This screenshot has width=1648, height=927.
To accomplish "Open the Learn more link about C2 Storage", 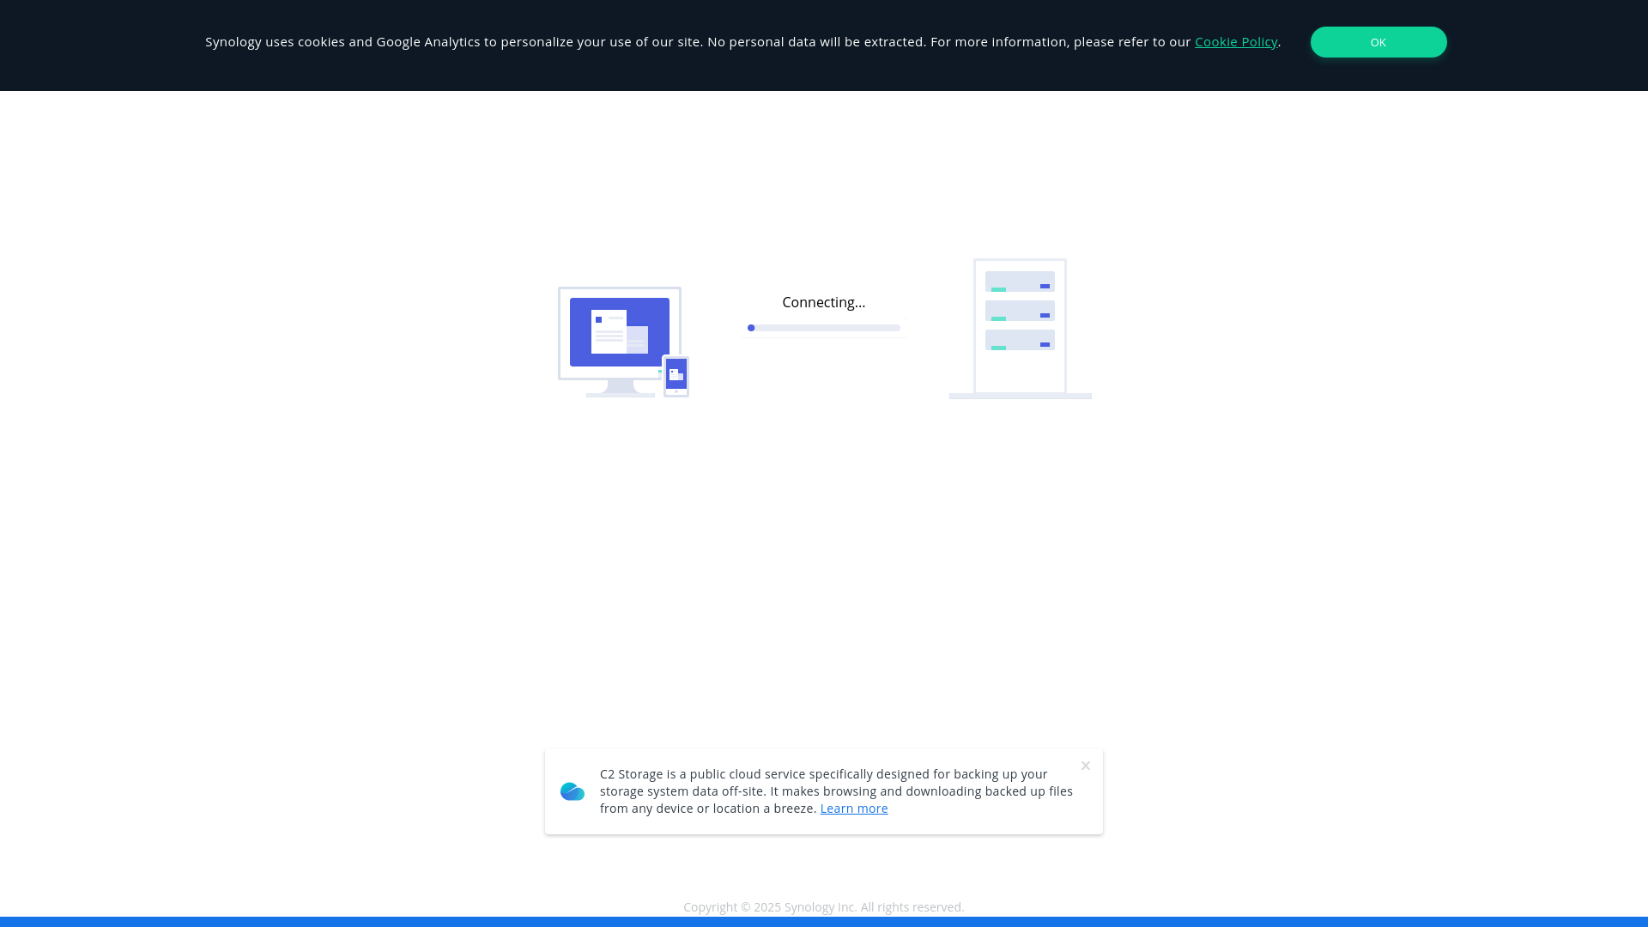I will click(x=853, y=809).
